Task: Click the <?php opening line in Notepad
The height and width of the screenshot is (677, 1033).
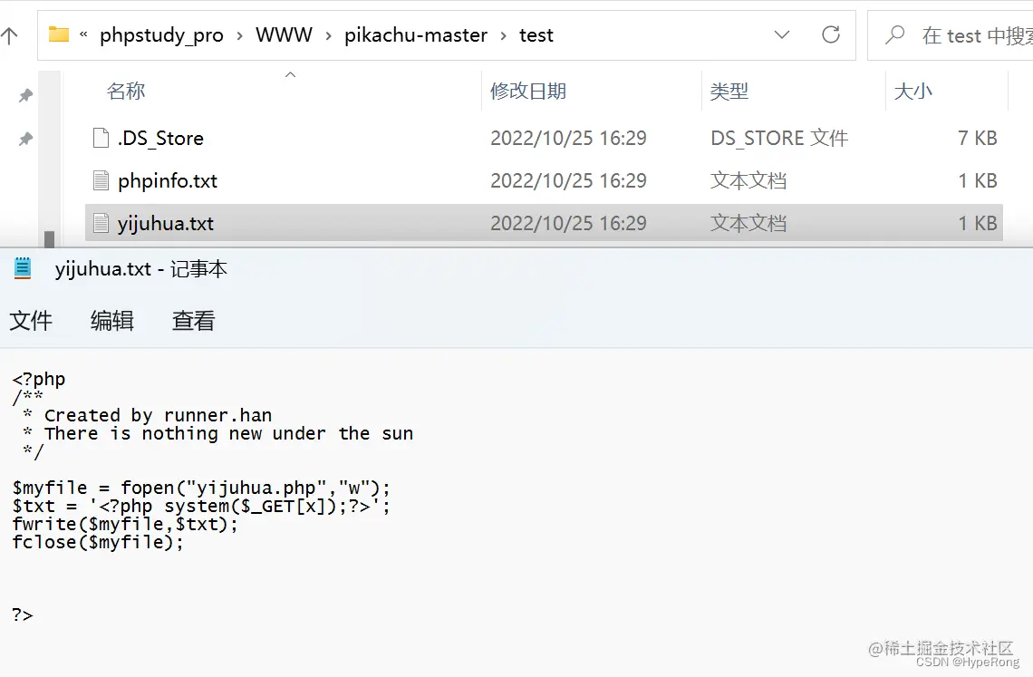Action: pos(39,379)
